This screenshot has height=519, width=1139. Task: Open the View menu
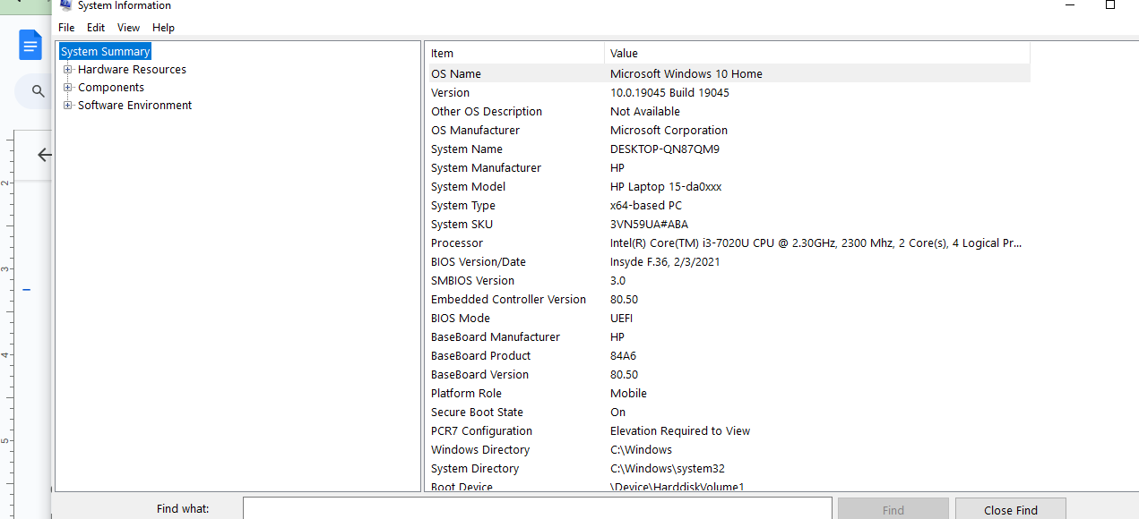pyautogui.click(x=128, y=27)
